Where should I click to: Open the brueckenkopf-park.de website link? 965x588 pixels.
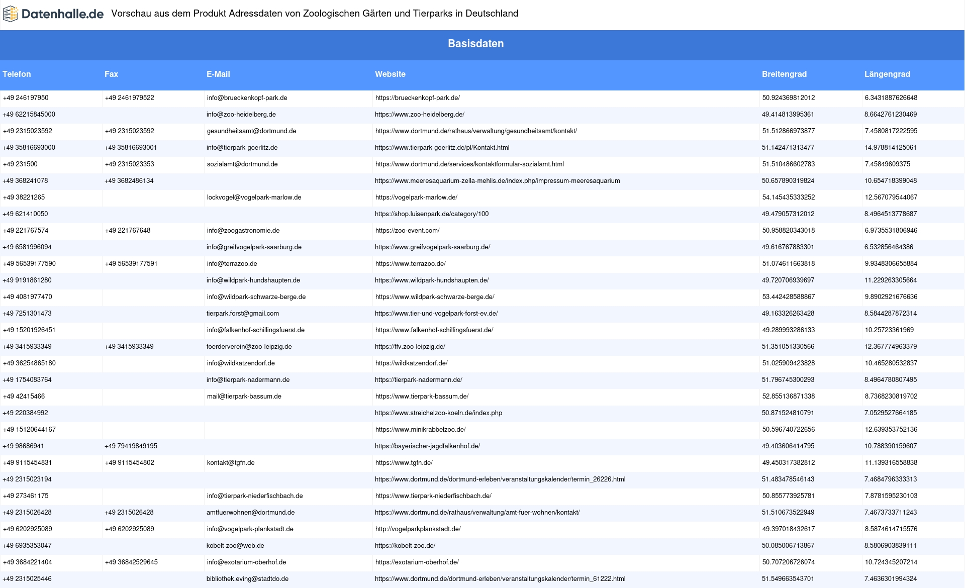click(x=418, y=98)
